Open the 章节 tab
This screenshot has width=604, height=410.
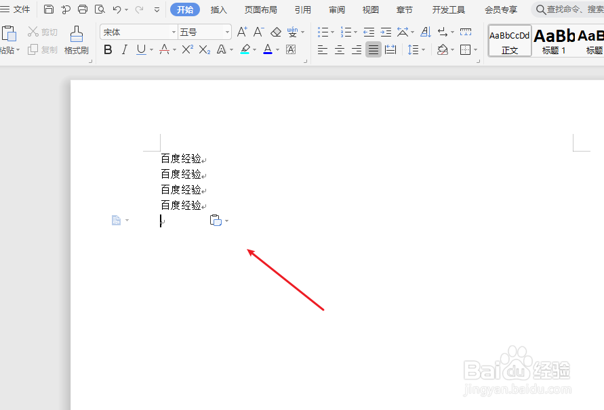[405, 9]
